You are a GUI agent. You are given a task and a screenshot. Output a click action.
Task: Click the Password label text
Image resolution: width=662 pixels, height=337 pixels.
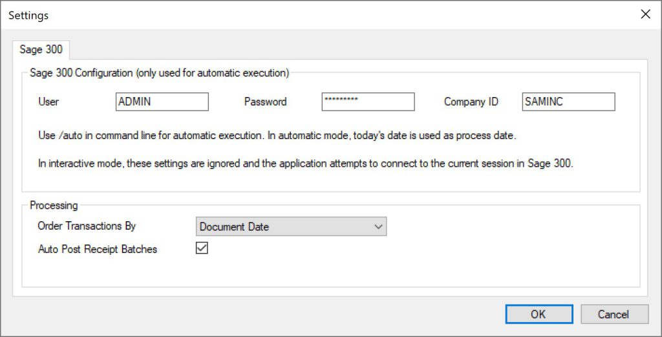point(265,102)
